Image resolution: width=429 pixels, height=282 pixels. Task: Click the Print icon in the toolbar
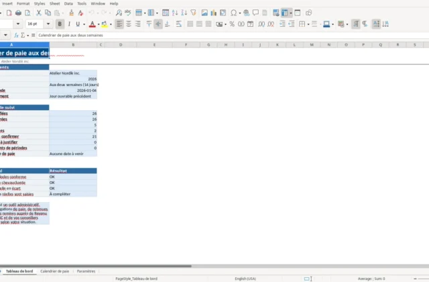[18, 13]
